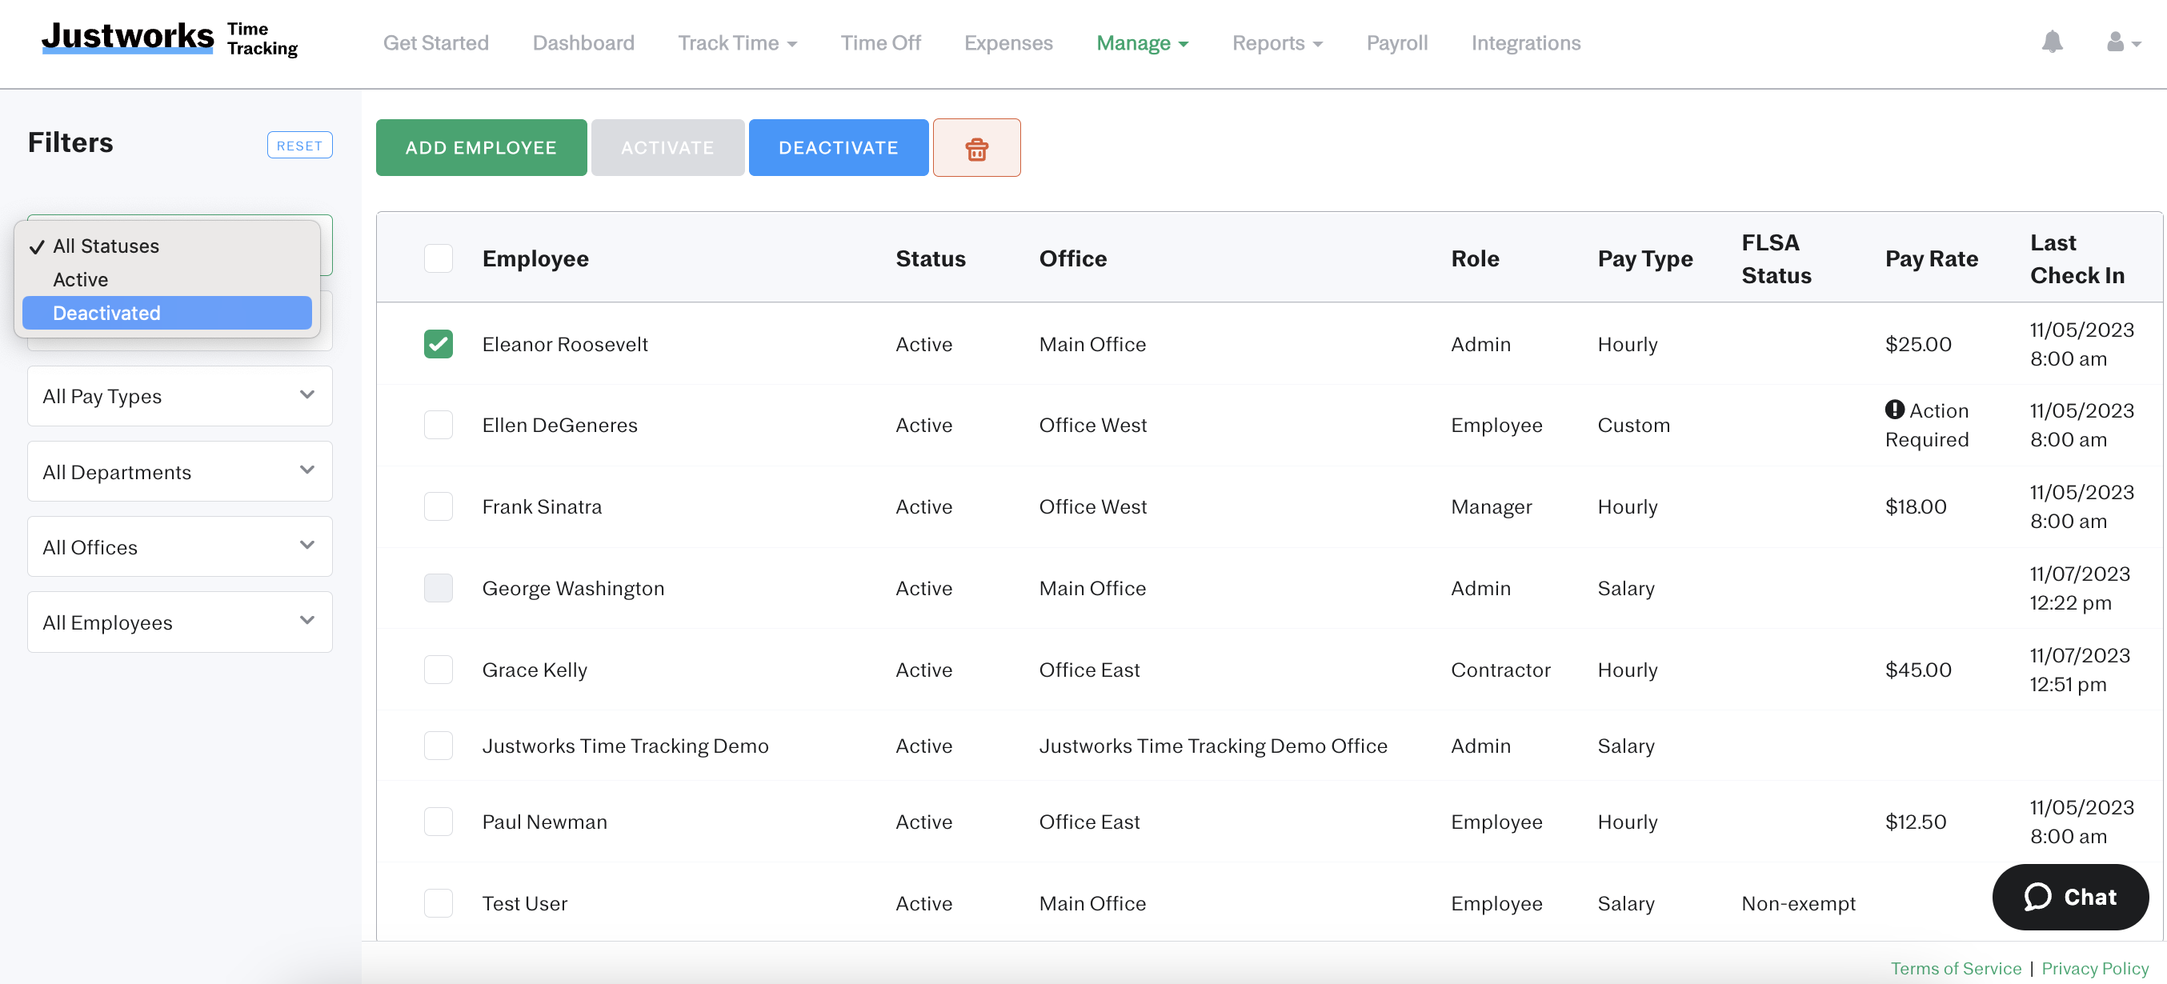This screenshot has height=984, width=2167.
Task: Check the select-all checkbox in table header
Action: click(x=439, y=258)
